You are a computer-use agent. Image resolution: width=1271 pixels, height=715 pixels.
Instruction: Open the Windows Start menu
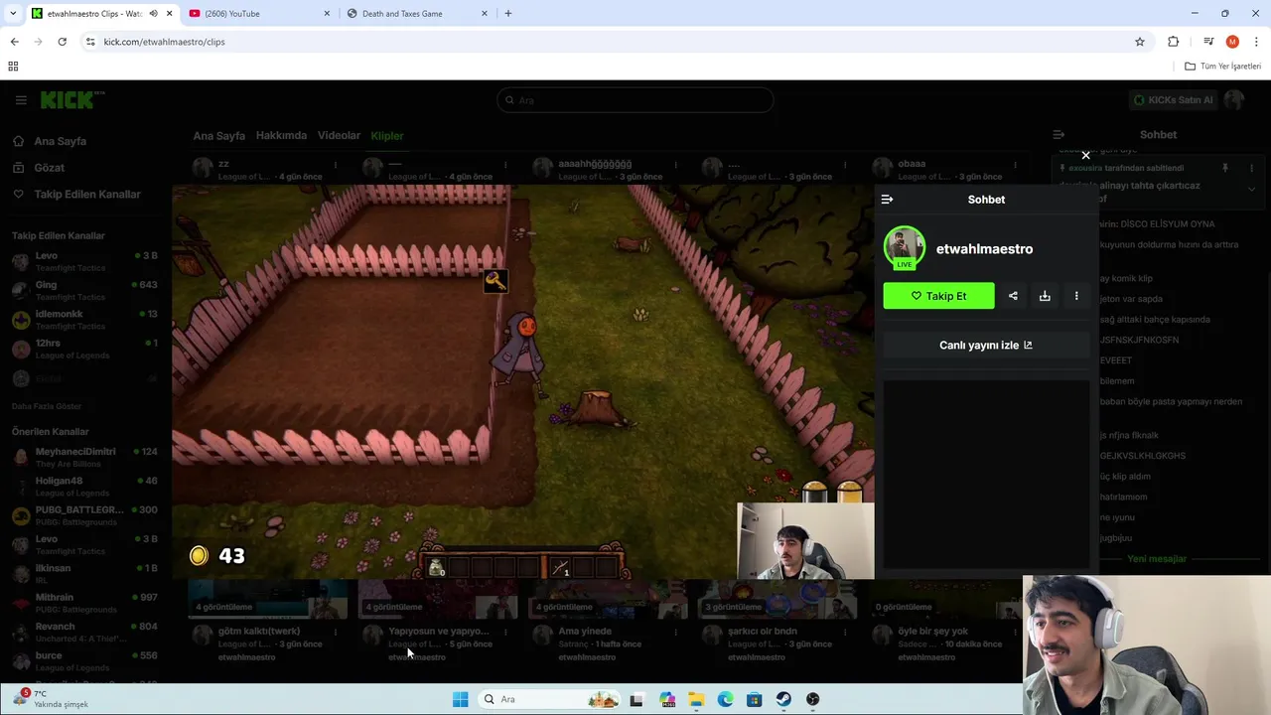pos(460,699)
